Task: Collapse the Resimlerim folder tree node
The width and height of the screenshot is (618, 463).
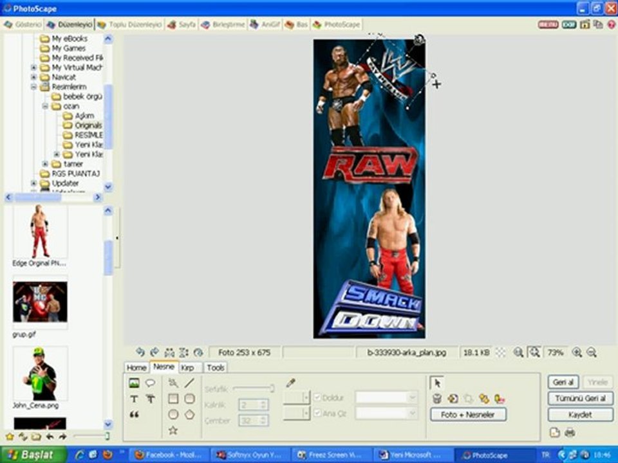Action: (x=34, y=87)
